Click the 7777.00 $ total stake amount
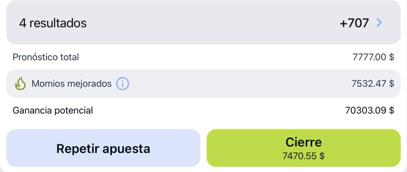Screen dimensions: 407x172 [373, 57]
